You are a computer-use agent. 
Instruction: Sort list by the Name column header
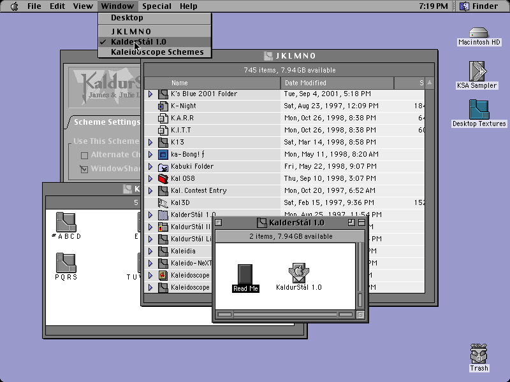point(212,83)
